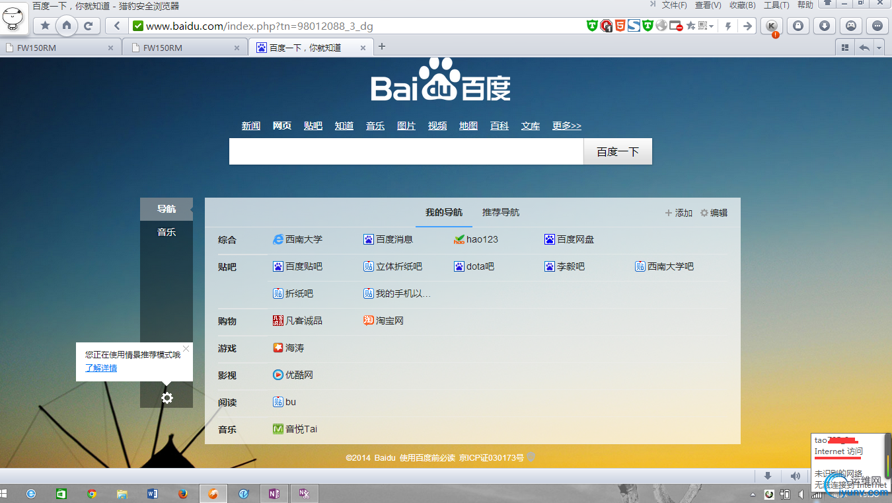Image resolution: width=892 pixels, height=503 pixels.
Task: Expand the closed tabs history dropdown
Action: [879, 48]
